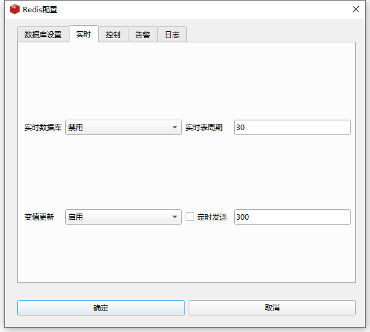Open the 变值更新 dropdown showing 启用

124,217
